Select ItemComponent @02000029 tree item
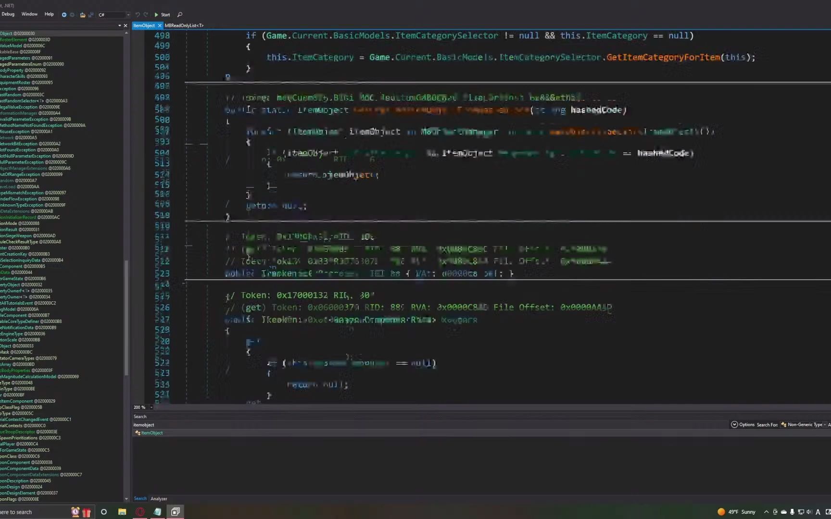The image size is (831, 519). coord(27,401)
